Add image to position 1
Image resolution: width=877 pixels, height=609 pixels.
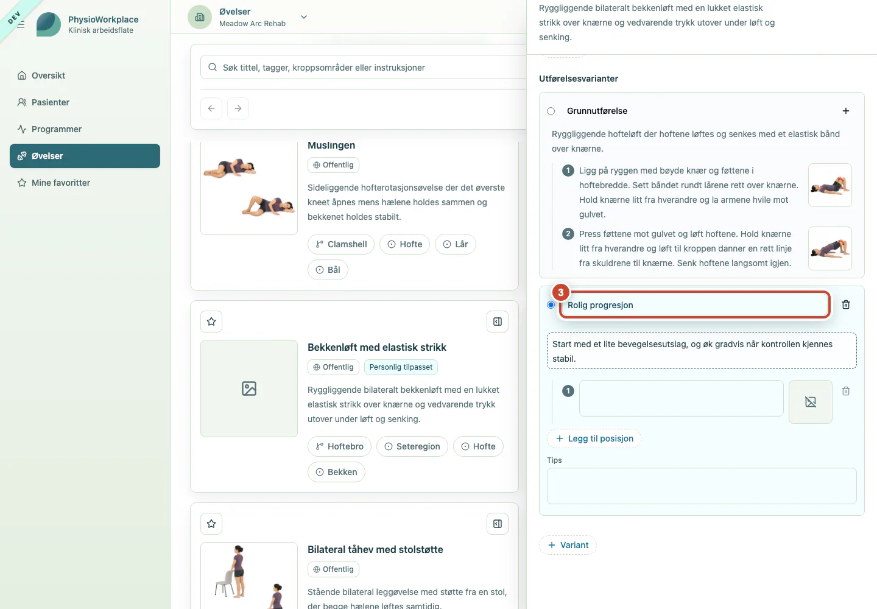[811, 402]
